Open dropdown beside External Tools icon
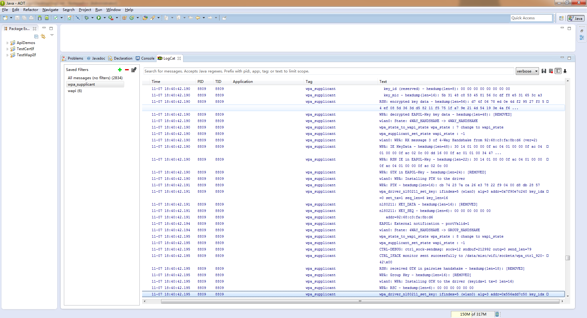587x318 pixels. tap(117, 18)
